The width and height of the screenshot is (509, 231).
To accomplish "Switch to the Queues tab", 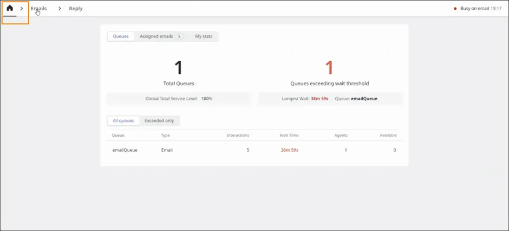I will [121, 36].
